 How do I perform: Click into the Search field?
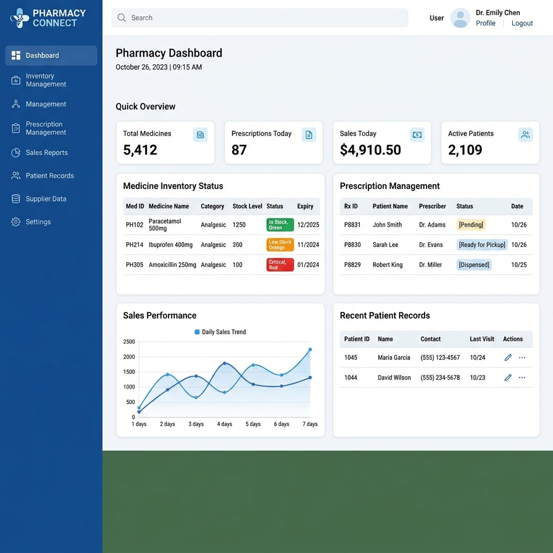click(260, 18)
